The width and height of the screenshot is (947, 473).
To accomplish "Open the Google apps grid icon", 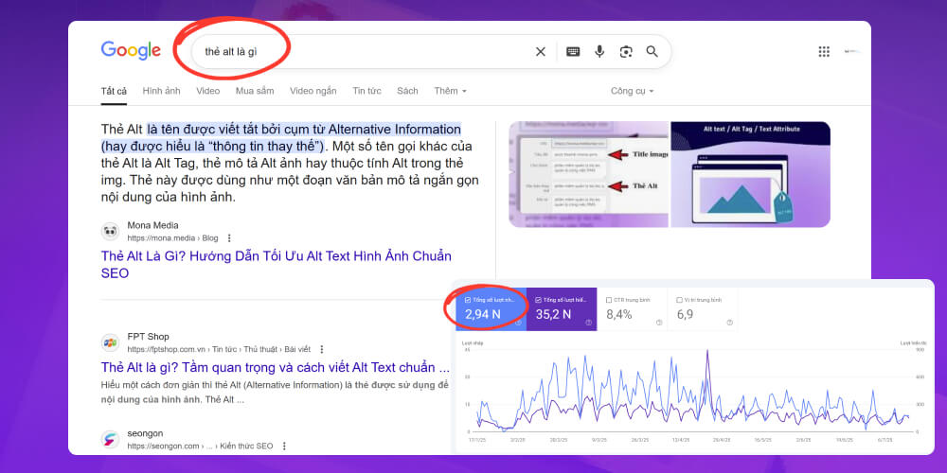I will pos(824,52).
